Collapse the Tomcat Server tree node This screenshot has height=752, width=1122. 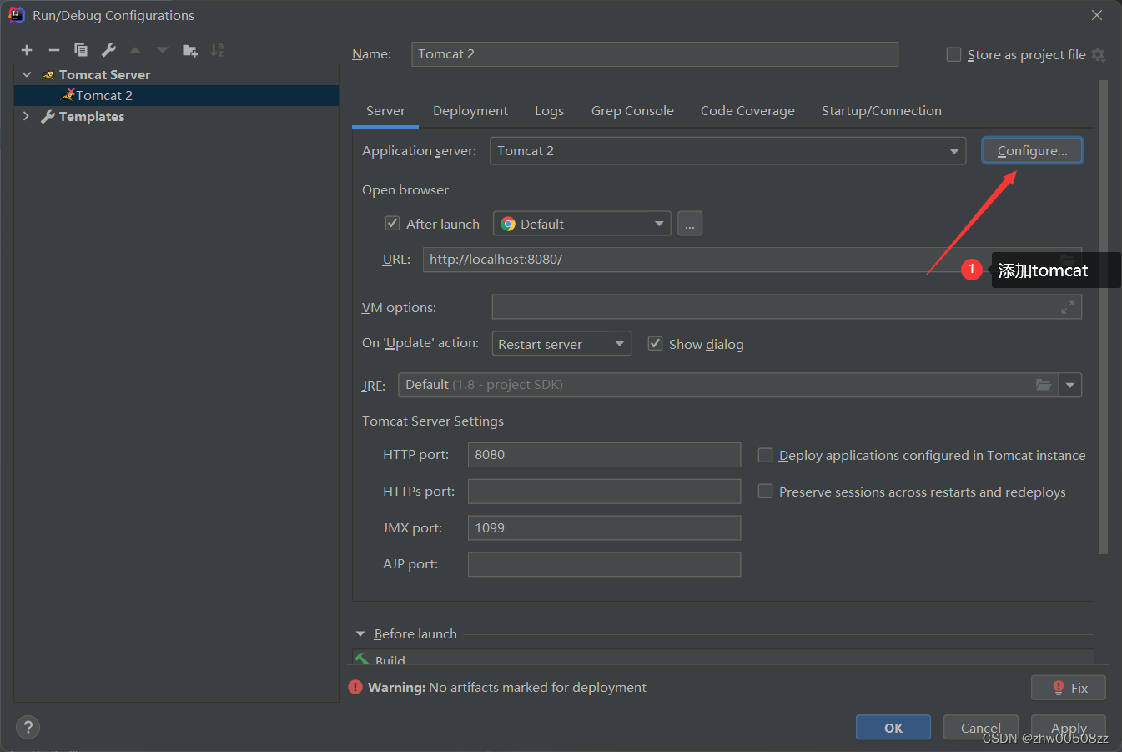(x=27, y=74)
